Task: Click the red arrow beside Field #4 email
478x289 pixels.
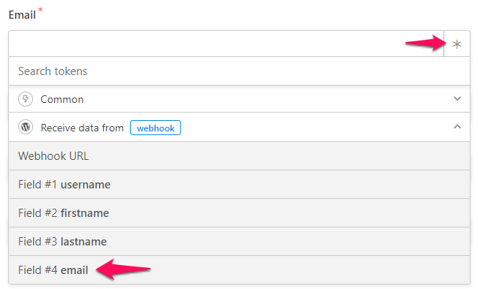Action: point(123,269)
